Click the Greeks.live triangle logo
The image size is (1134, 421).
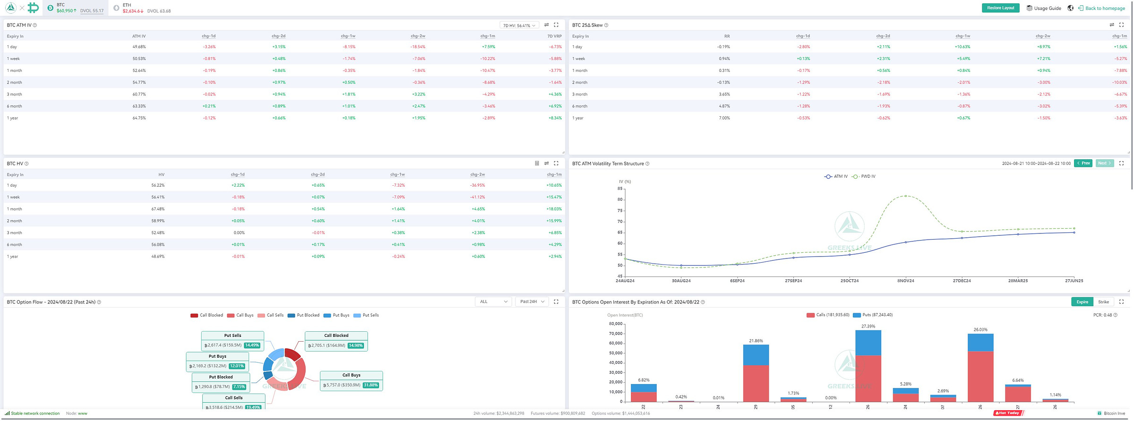pyautogui.click(x=10, y=8)
